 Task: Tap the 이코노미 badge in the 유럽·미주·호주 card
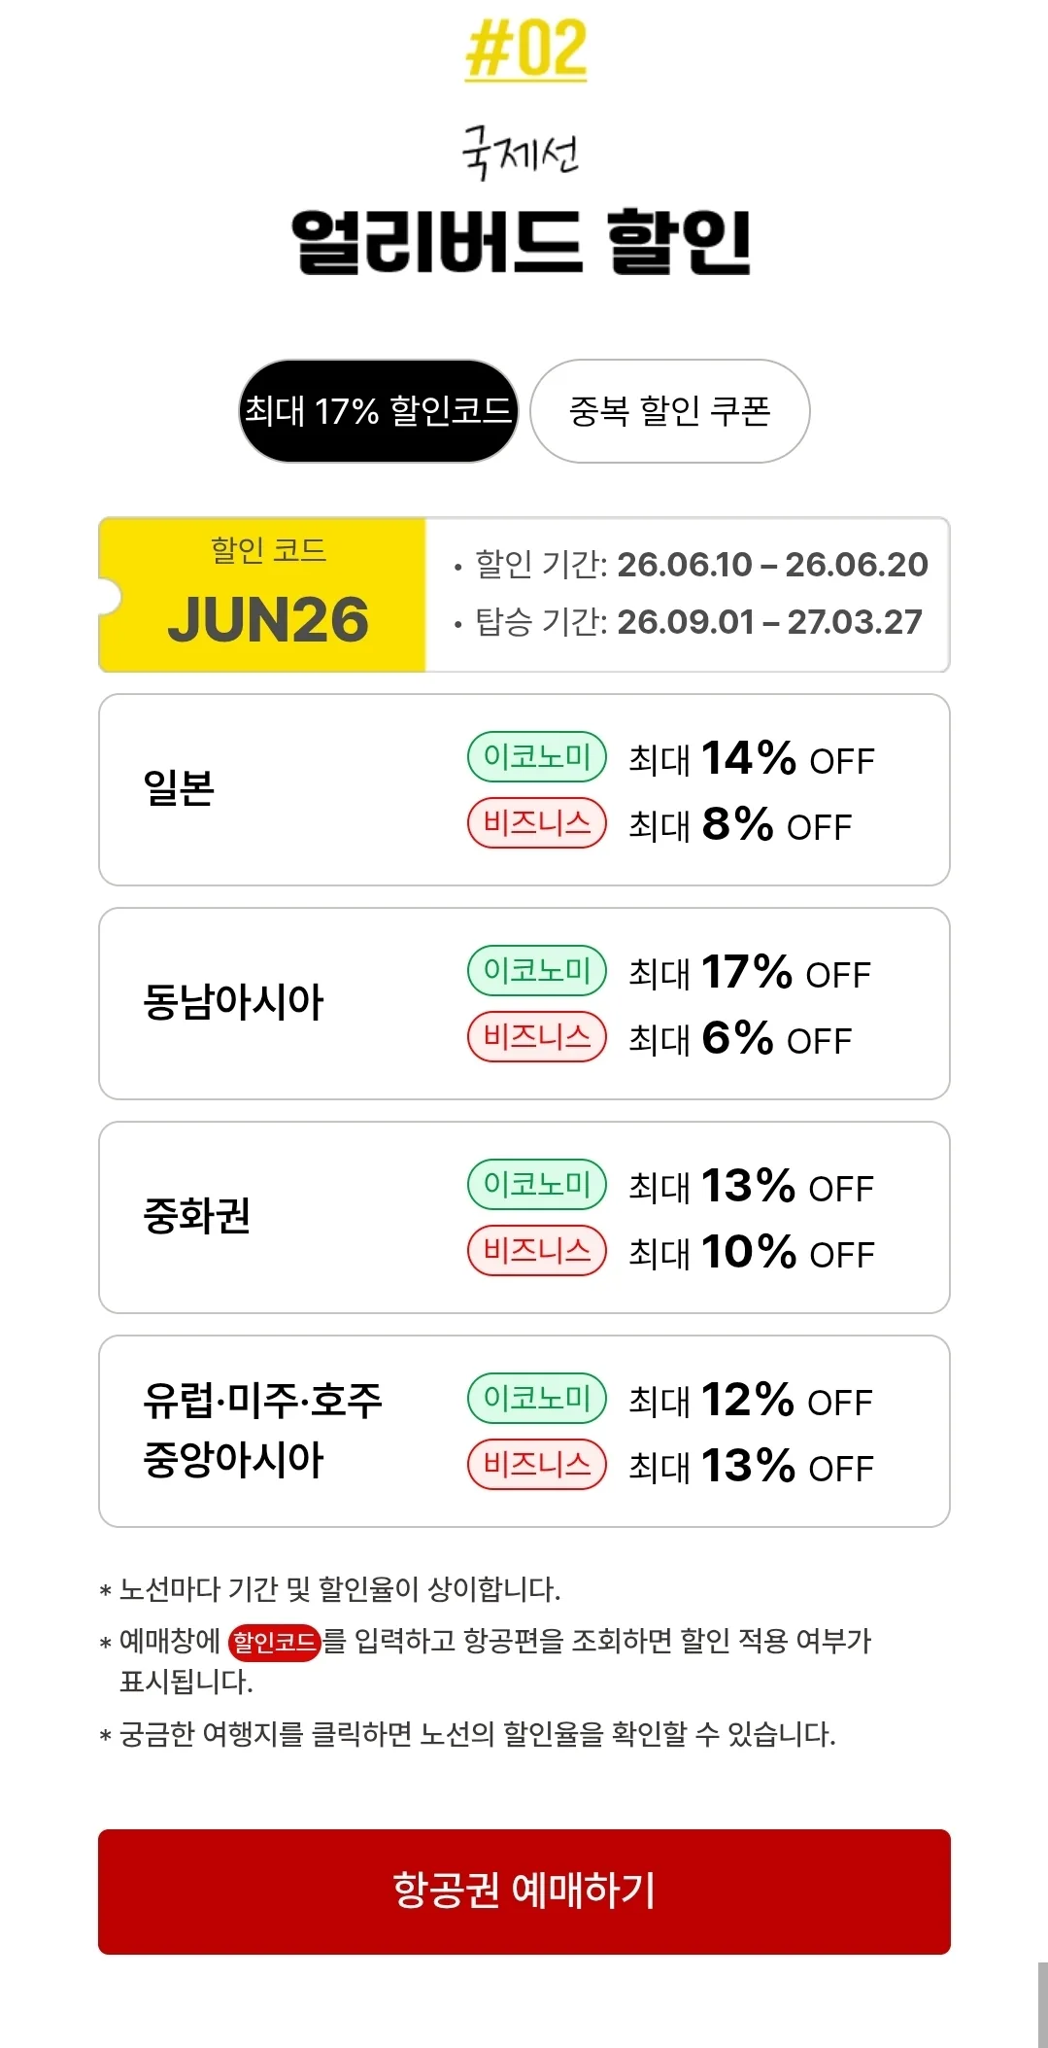coord(537,1399)
